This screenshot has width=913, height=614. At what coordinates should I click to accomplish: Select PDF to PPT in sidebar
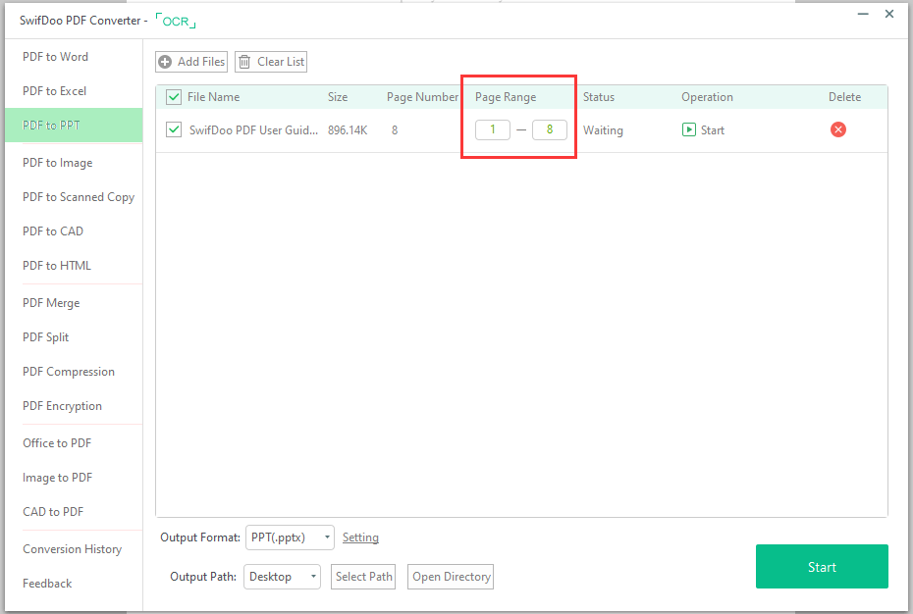74,126
